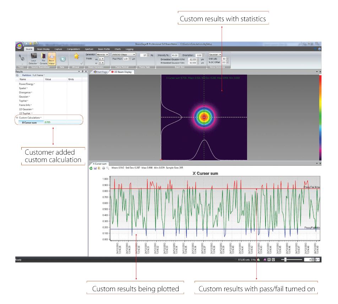Click the Ultracal star icon
Viewport: 338px width, 304px height.
click(76, 56)
